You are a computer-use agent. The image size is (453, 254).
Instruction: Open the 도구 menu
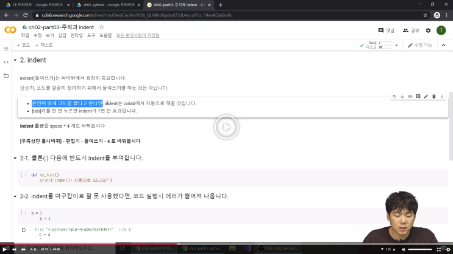tap(91, 35)
